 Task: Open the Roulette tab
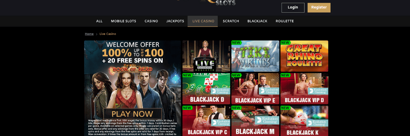(x=285, y=21)
